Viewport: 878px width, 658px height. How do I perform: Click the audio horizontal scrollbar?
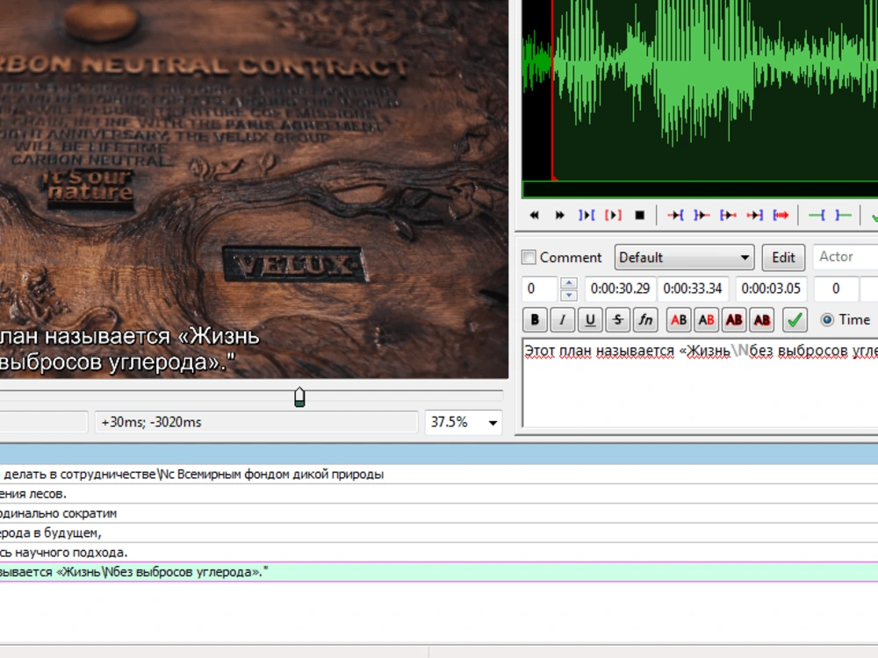pyautogui.click(x=700, y=190)
